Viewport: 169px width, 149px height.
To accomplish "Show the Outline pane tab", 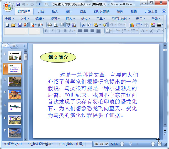I will (13, 46).
